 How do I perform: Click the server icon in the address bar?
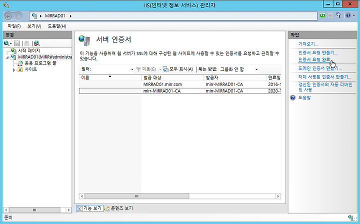34,16
